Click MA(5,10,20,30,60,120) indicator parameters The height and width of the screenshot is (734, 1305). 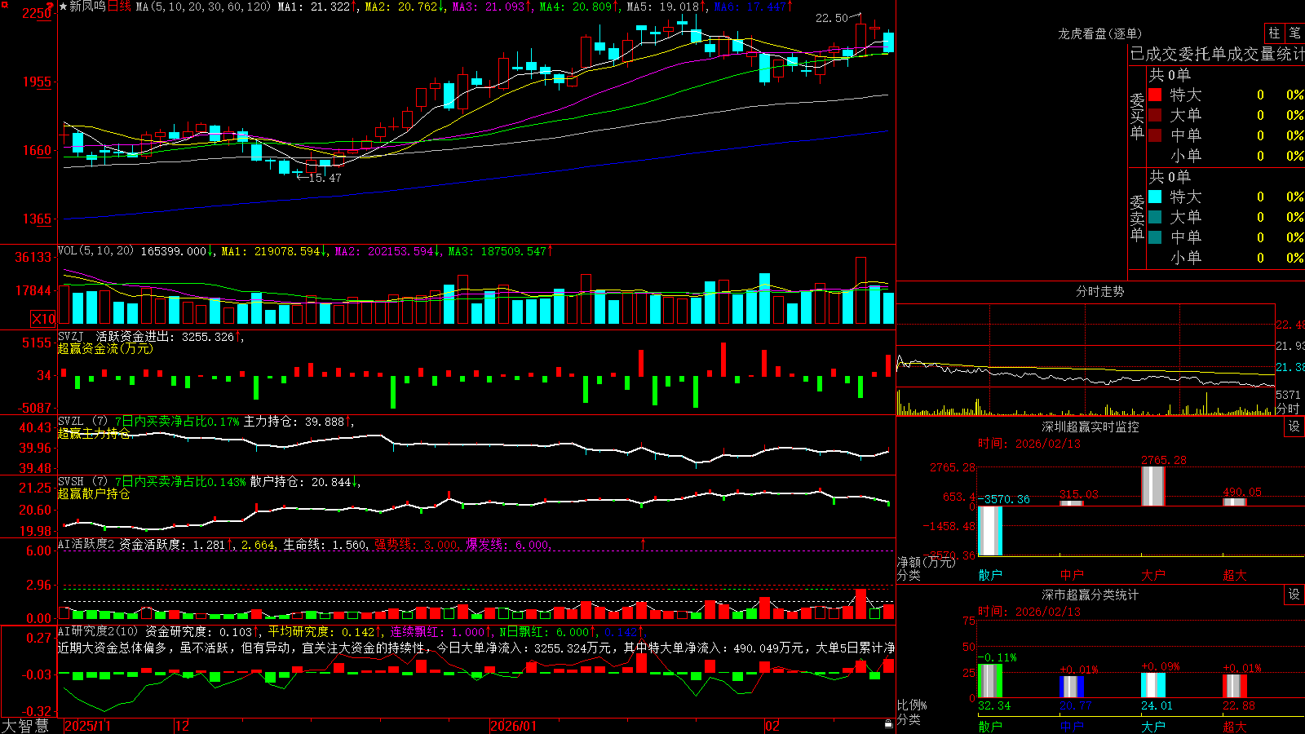(x=204, y=7)
